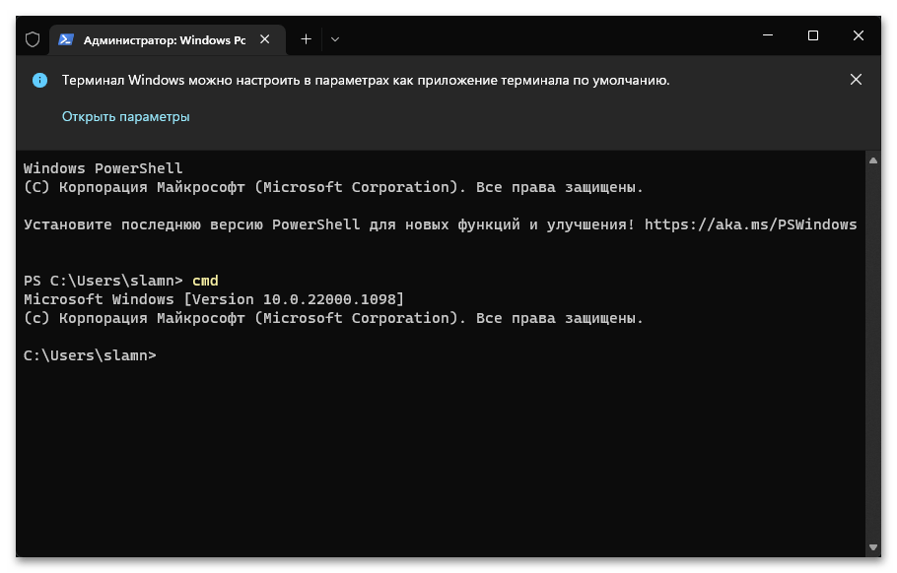Click the administrator shield icon
Screen dimensions: 897x573
tap(32, 39)
